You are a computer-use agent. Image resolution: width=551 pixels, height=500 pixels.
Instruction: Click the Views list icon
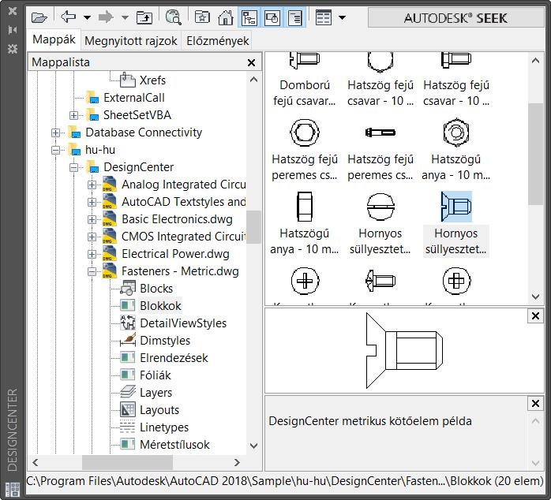point(324,17)
